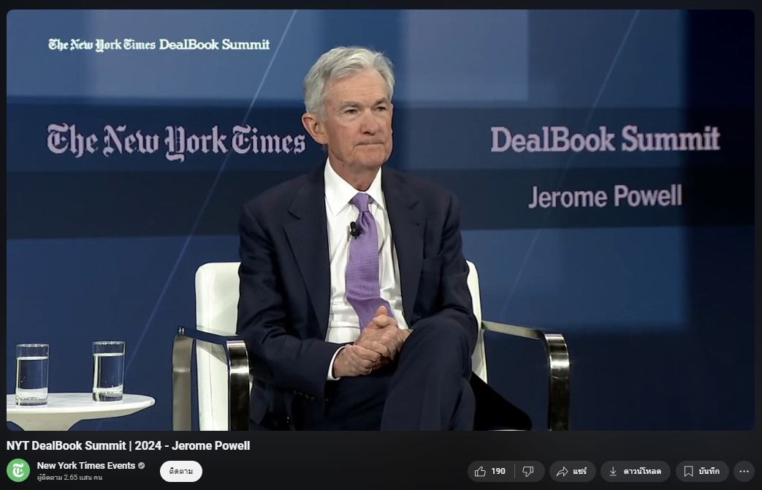
Task: Like the video with the thumbs-up button
Action: pyautogui.click(x=491, y=471)
